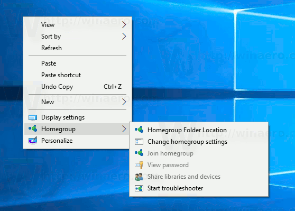Open the View menu entry

77,25
